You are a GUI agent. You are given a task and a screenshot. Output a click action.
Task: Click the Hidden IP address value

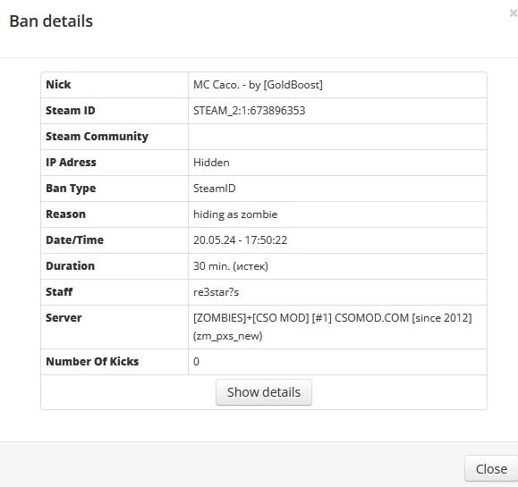pyautogui.click(x=211, y=163)
